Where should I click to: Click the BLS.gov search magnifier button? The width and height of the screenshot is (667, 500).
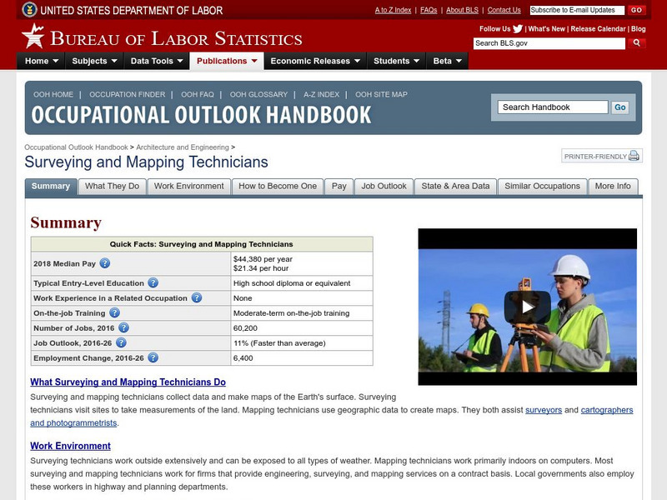pos(636,43)
